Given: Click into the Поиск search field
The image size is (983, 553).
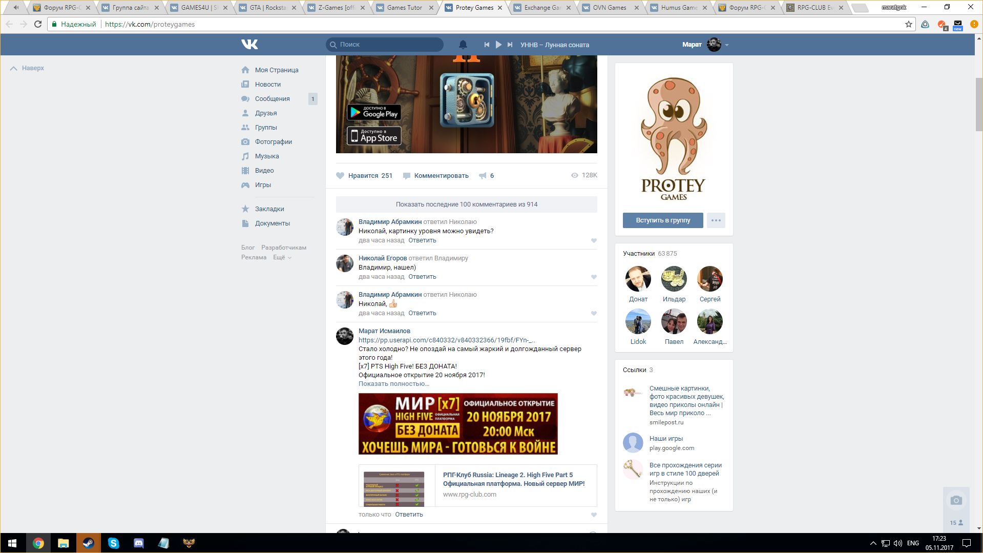Looking at the screenshot, I should click(x=389, y=45).
